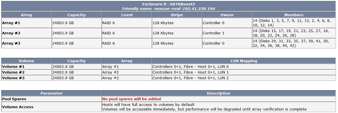Click the Volume #1 entry
This screenshot has height=113, width=338.
click(x=13, y=67)
